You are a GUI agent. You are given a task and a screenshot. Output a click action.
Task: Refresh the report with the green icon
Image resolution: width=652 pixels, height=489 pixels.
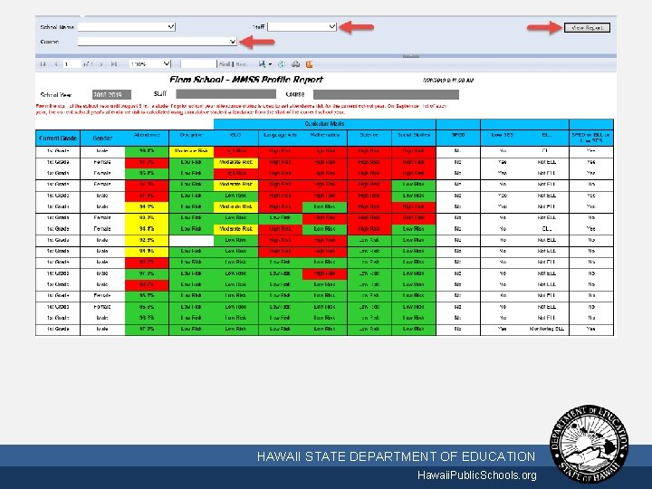[282, 64]
